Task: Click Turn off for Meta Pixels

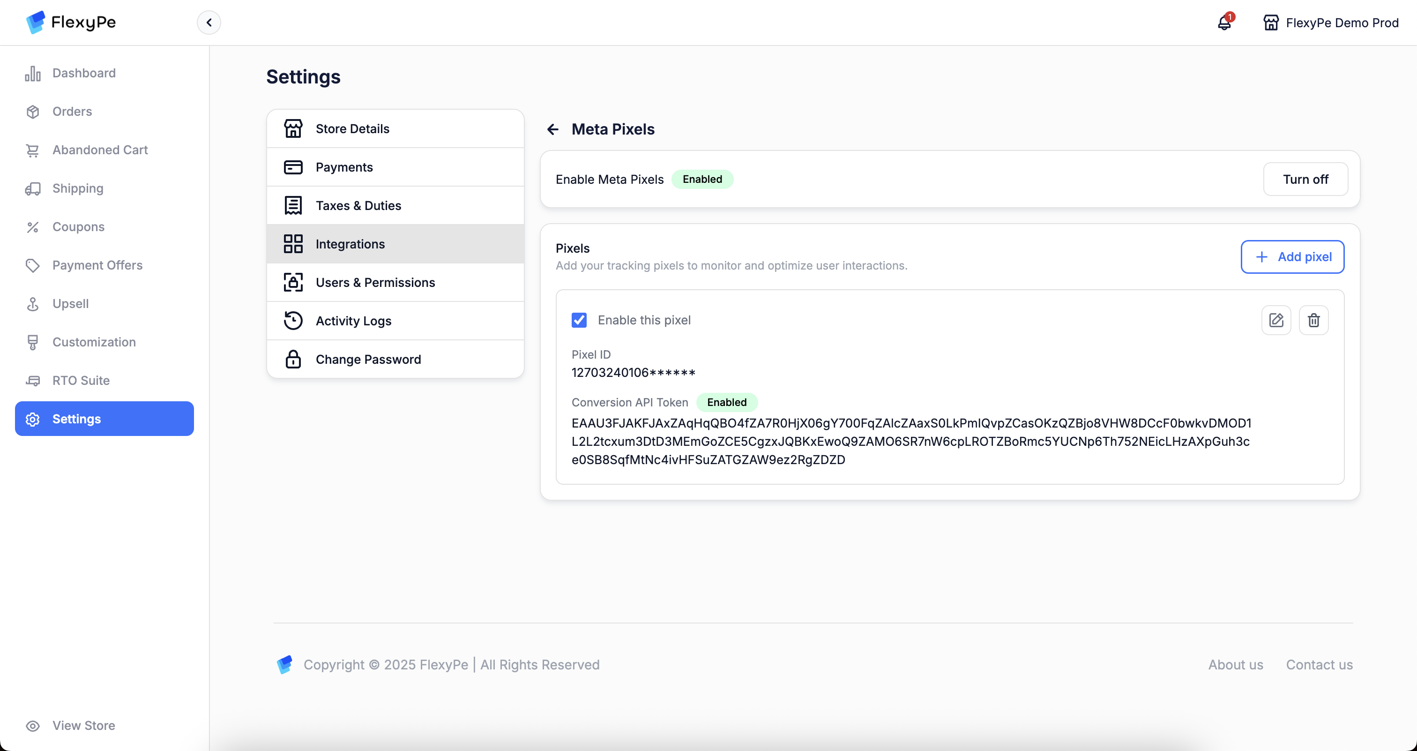Action: click(1305, 180)
